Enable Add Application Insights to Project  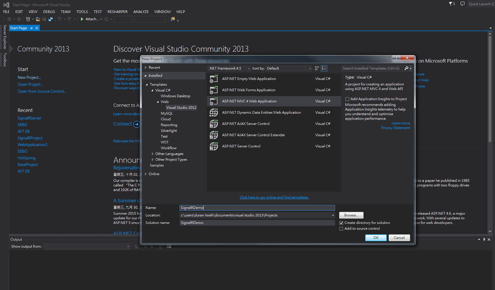(x=347, y=99)
